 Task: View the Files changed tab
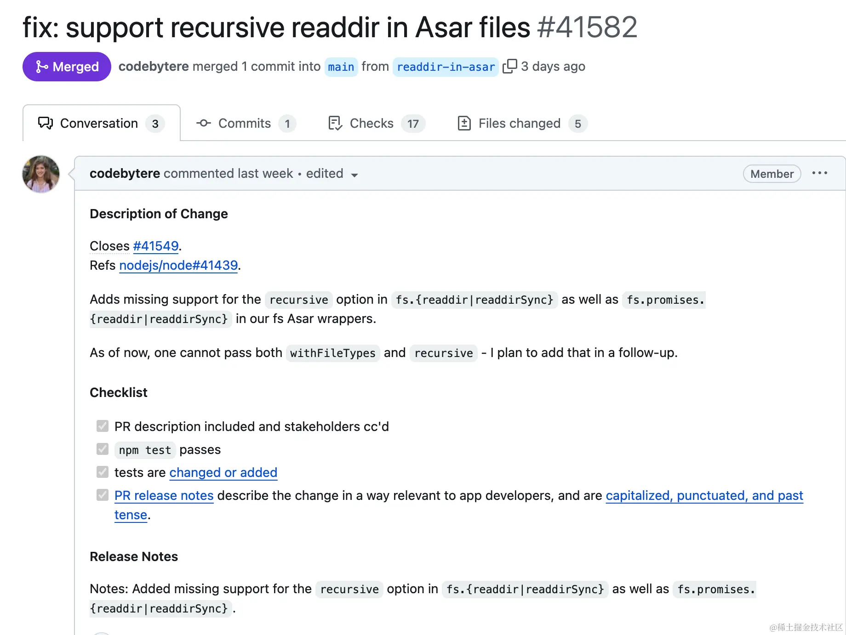(522, 123)
